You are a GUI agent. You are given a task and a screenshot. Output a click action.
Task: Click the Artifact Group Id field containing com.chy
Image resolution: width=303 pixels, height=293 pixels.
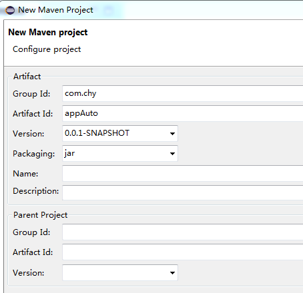click(x=183, y=93)
